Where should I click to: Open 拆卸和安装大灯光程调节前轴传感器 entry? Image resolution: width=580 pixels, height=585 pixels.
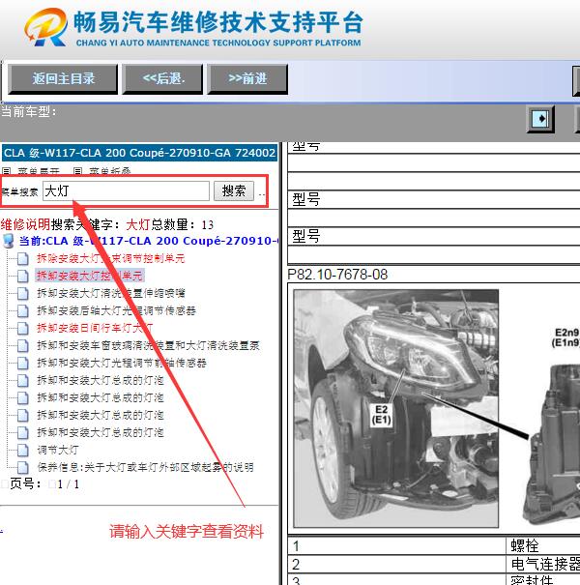click(x=122, y=363)
